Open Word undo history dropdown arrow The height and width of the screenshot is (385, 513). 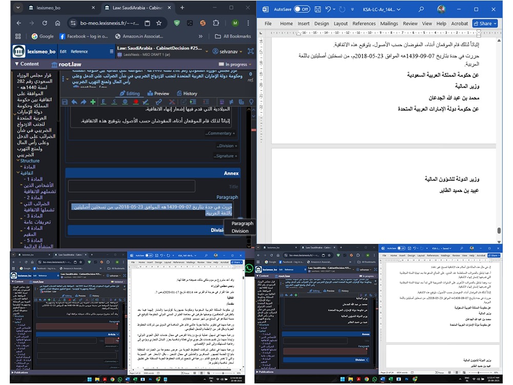334,9
